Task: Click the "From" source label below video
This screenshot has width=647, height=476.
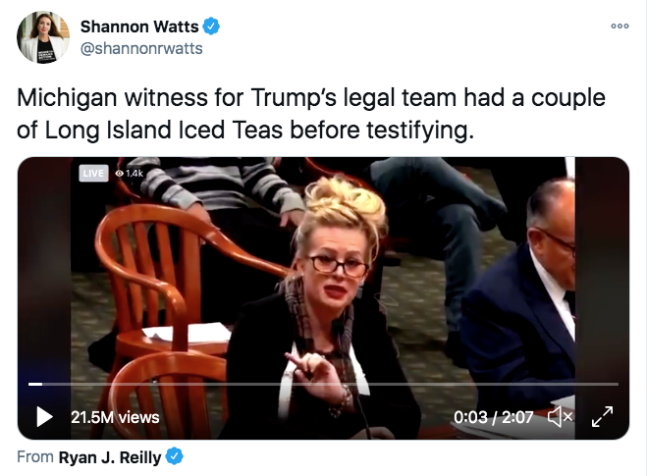Action: 35,457
